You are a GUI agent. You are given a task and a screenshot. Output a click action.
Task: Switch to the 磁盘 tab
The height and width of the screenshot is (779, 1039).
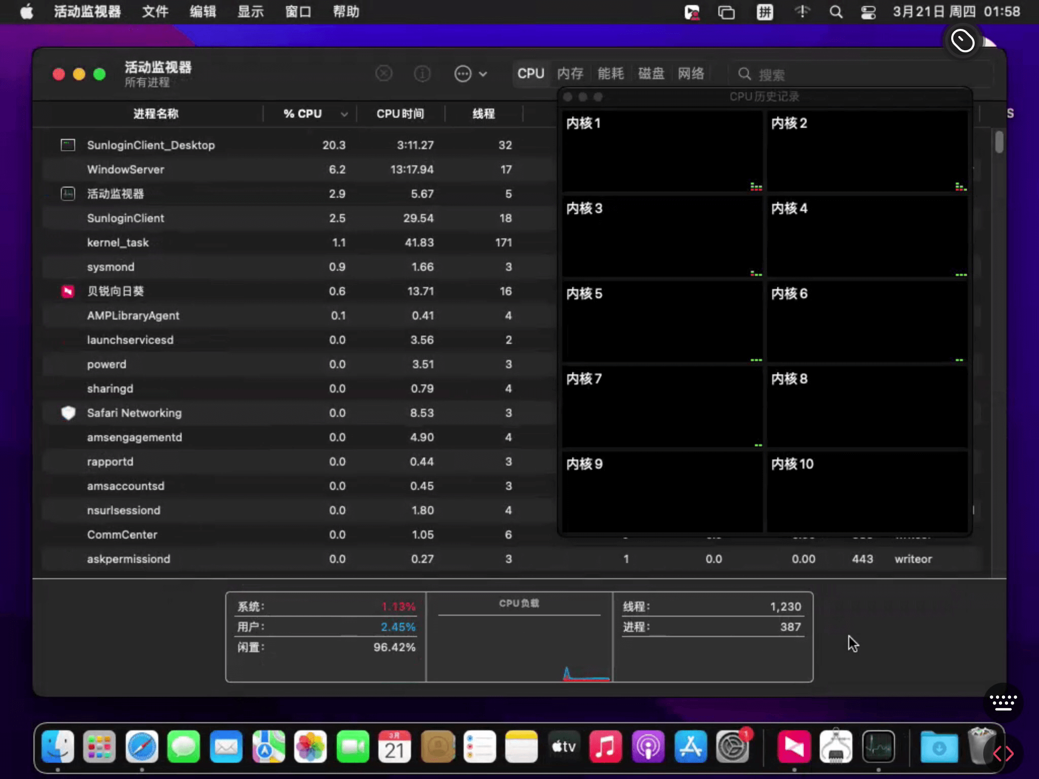click(651, 74)
